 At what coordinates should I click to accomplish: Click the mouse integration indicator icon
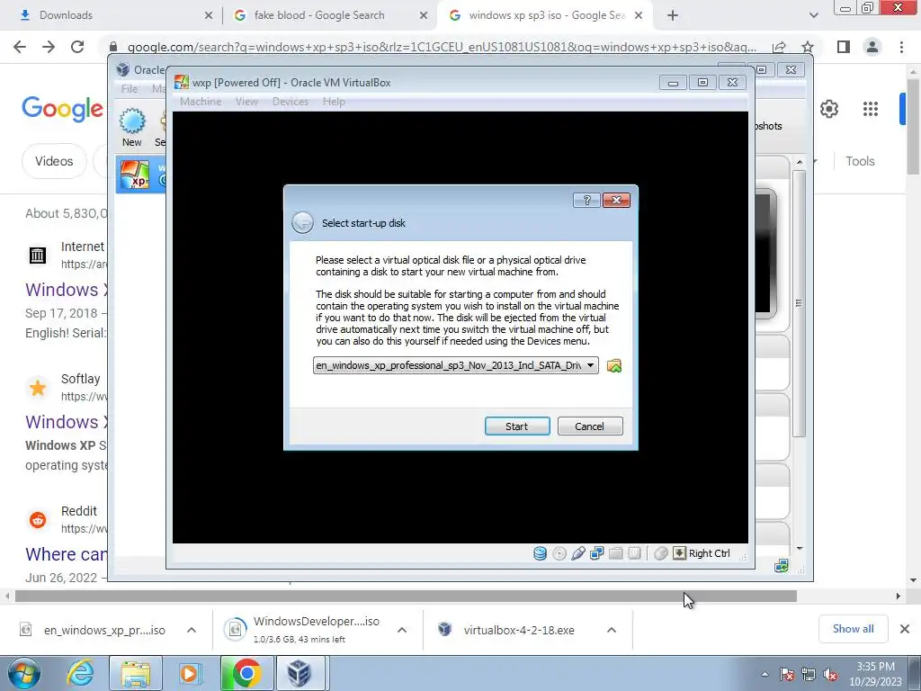click(x=661, y=553)
